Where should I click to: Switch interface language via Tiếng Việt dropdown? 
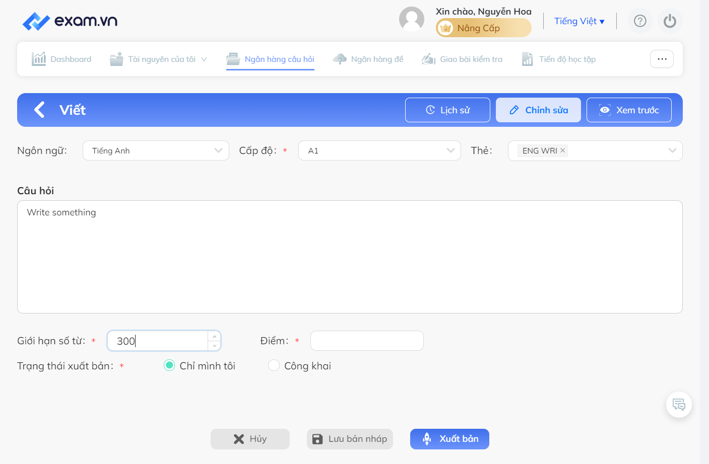[x=579, y=21]
